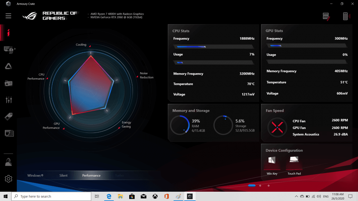This screenshot has height=201, width=358.
Task: Click the RAM usage circular gauge
Action: [x=180, y=125]
